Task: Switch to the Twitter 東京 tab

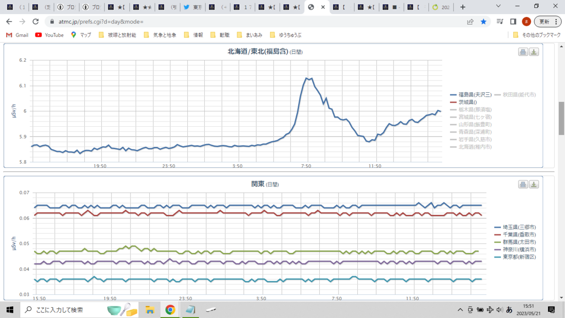Action: click(x=192, y=7)
